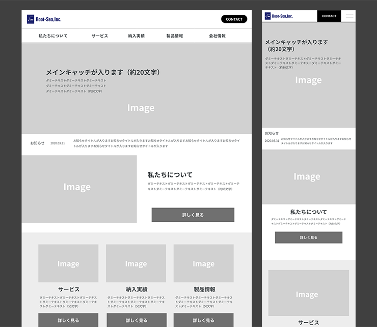Image resolution: width=377 pixels, height=327 pixels.
Task: Select the 製品情報 card Image placeholder
Action: tap(203, 263)
